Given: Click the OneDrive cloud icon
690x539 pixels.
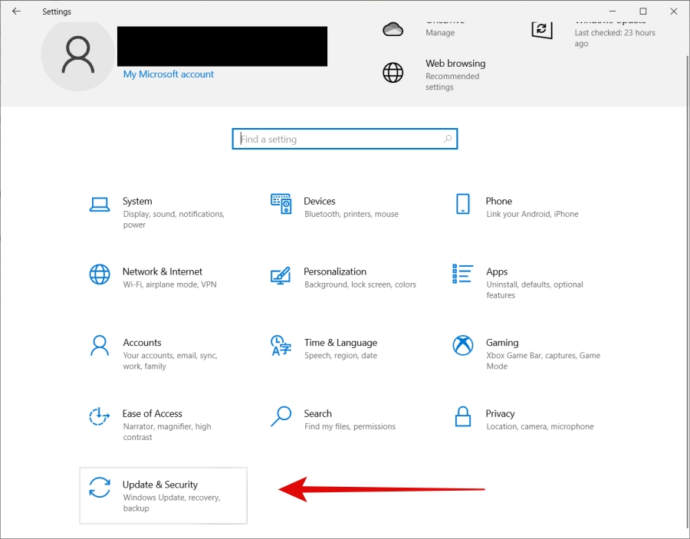Looking at the screenshot, I should [x=393, y=29].
